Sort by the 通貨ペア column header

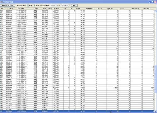point(57,9)
